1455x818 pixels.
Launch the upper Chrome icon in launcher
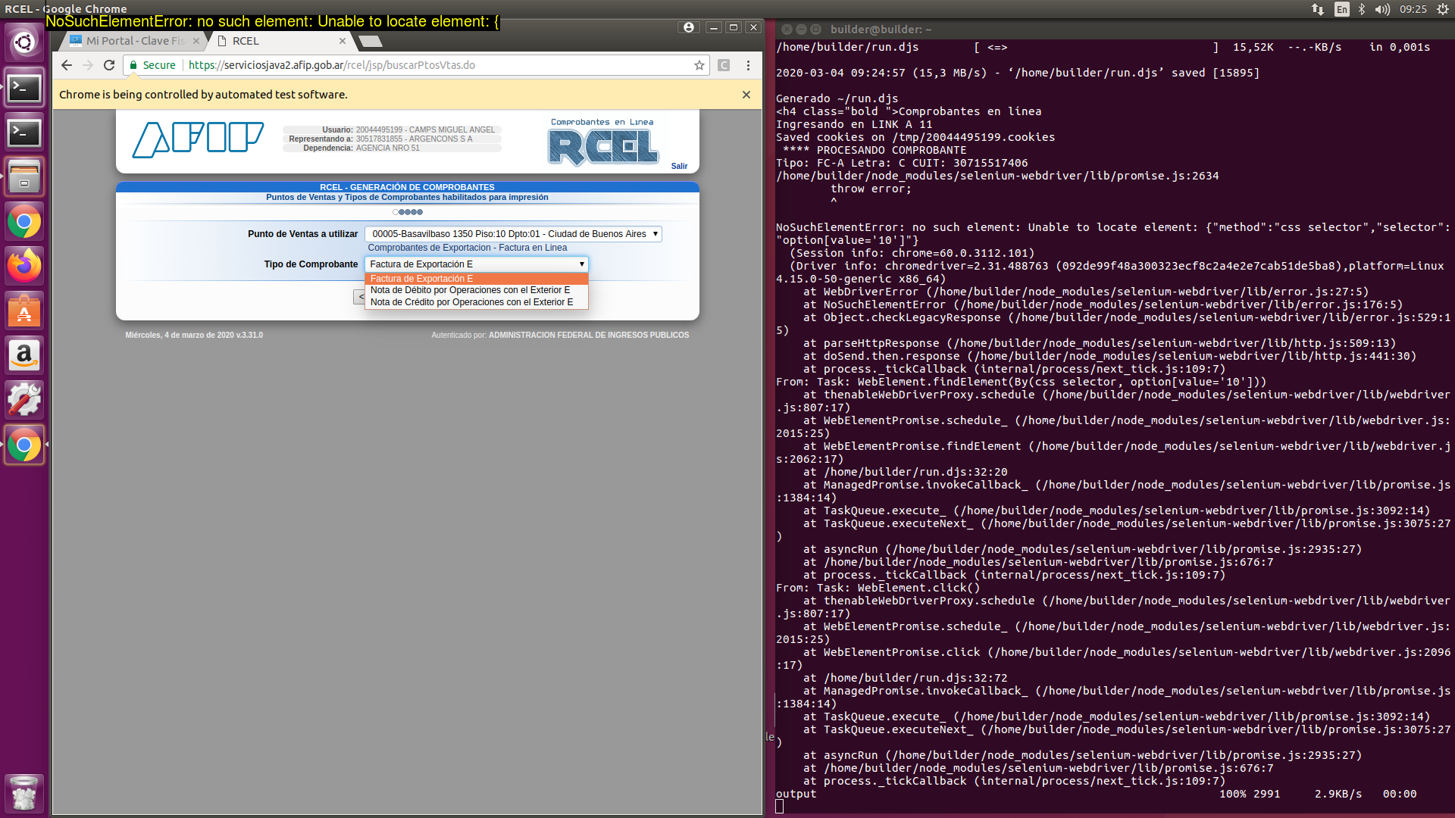click(24, 222)
